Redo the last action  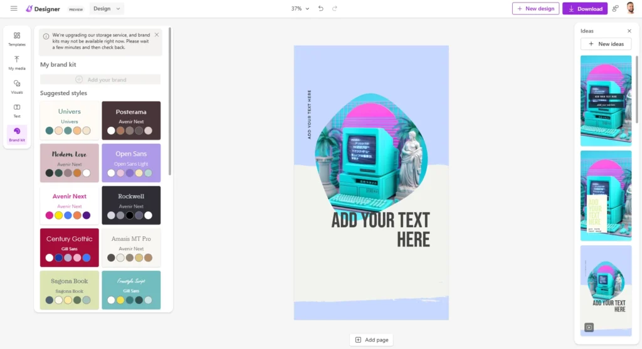(x=335, y=8)
